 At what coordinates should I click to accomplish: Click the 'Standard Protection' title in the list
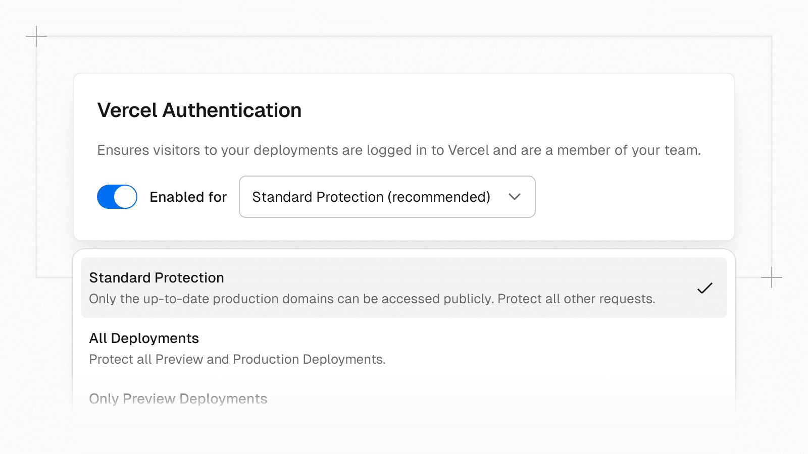156,277
